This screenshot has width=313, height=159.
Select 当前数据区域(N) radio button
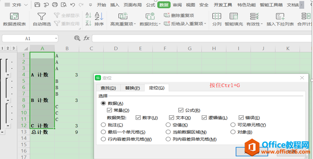pyautogui.click(x=168, y=132)
